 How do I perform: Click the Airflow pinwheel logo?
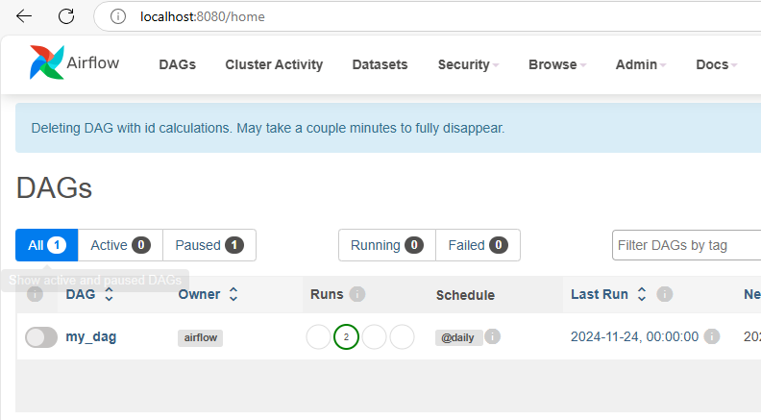(x=46, y=63)
